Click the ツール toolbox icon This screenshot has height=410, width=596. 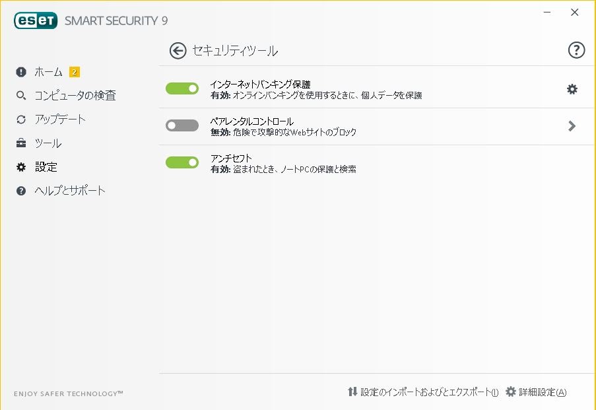click(x=21, y=143)
